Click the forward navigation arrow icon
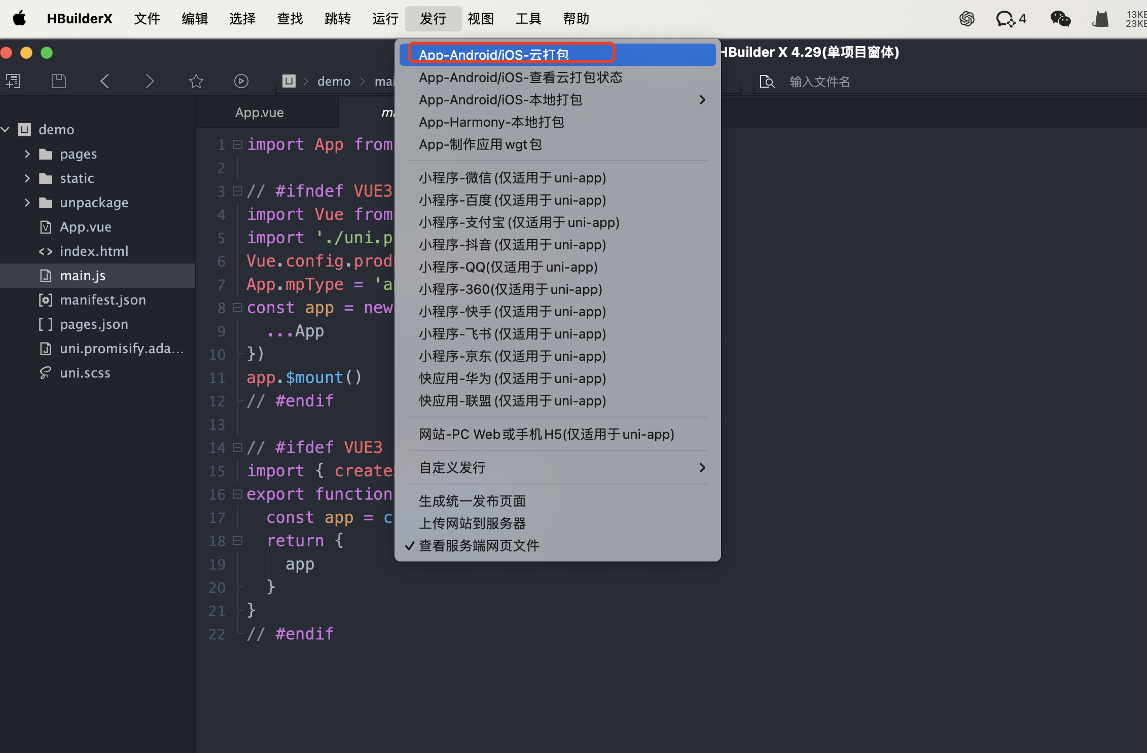Viewport: 1147px width, 753px height. (150, 81)
